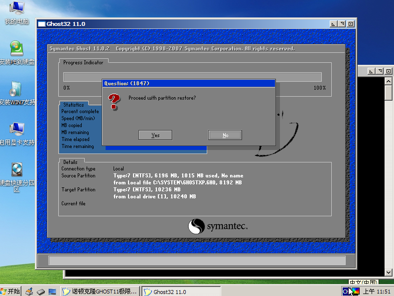Click Ghost window bottom status bar field
394x296 pixels.
tap(197, 261)
